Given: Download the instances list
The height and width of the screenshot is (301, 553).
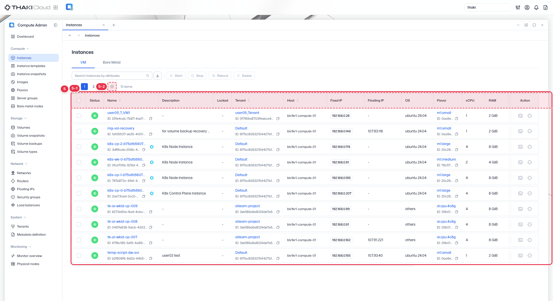Looking at the screenshot, I should 158,76.
